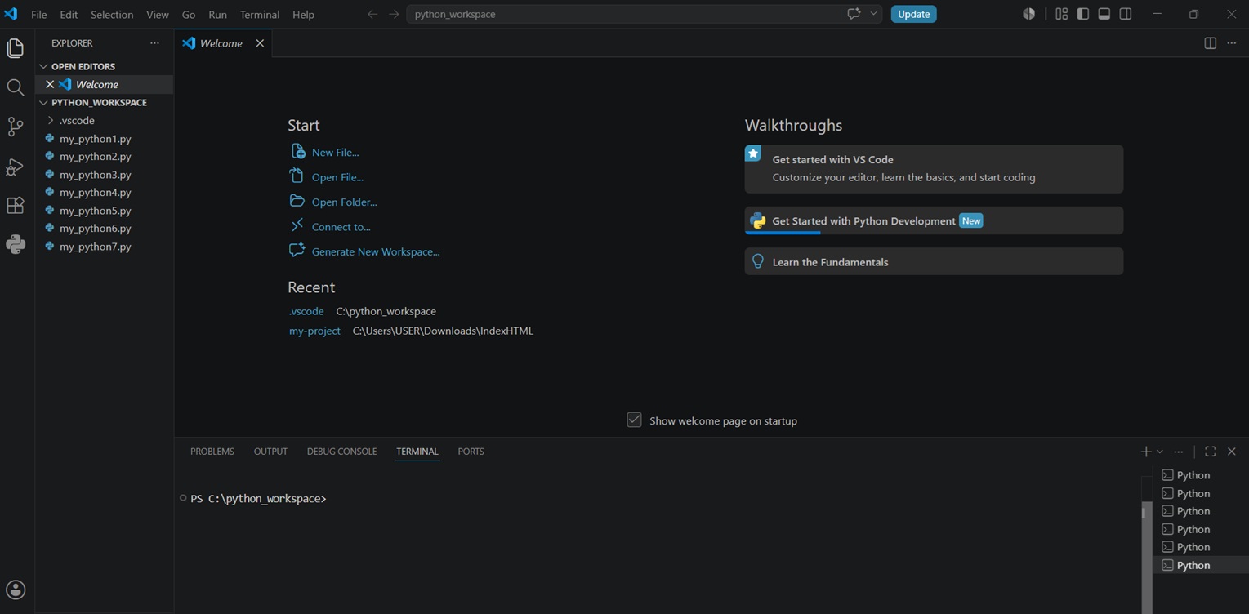
Task: Open the dropdown next to Copilot chat icon
Action: click(873, 14)
